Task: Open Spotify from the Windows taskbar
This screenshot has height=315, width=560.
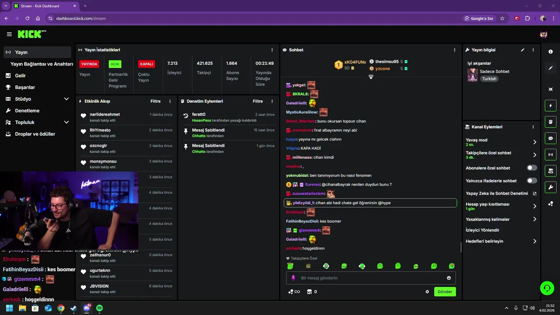Action: (99, 308)
